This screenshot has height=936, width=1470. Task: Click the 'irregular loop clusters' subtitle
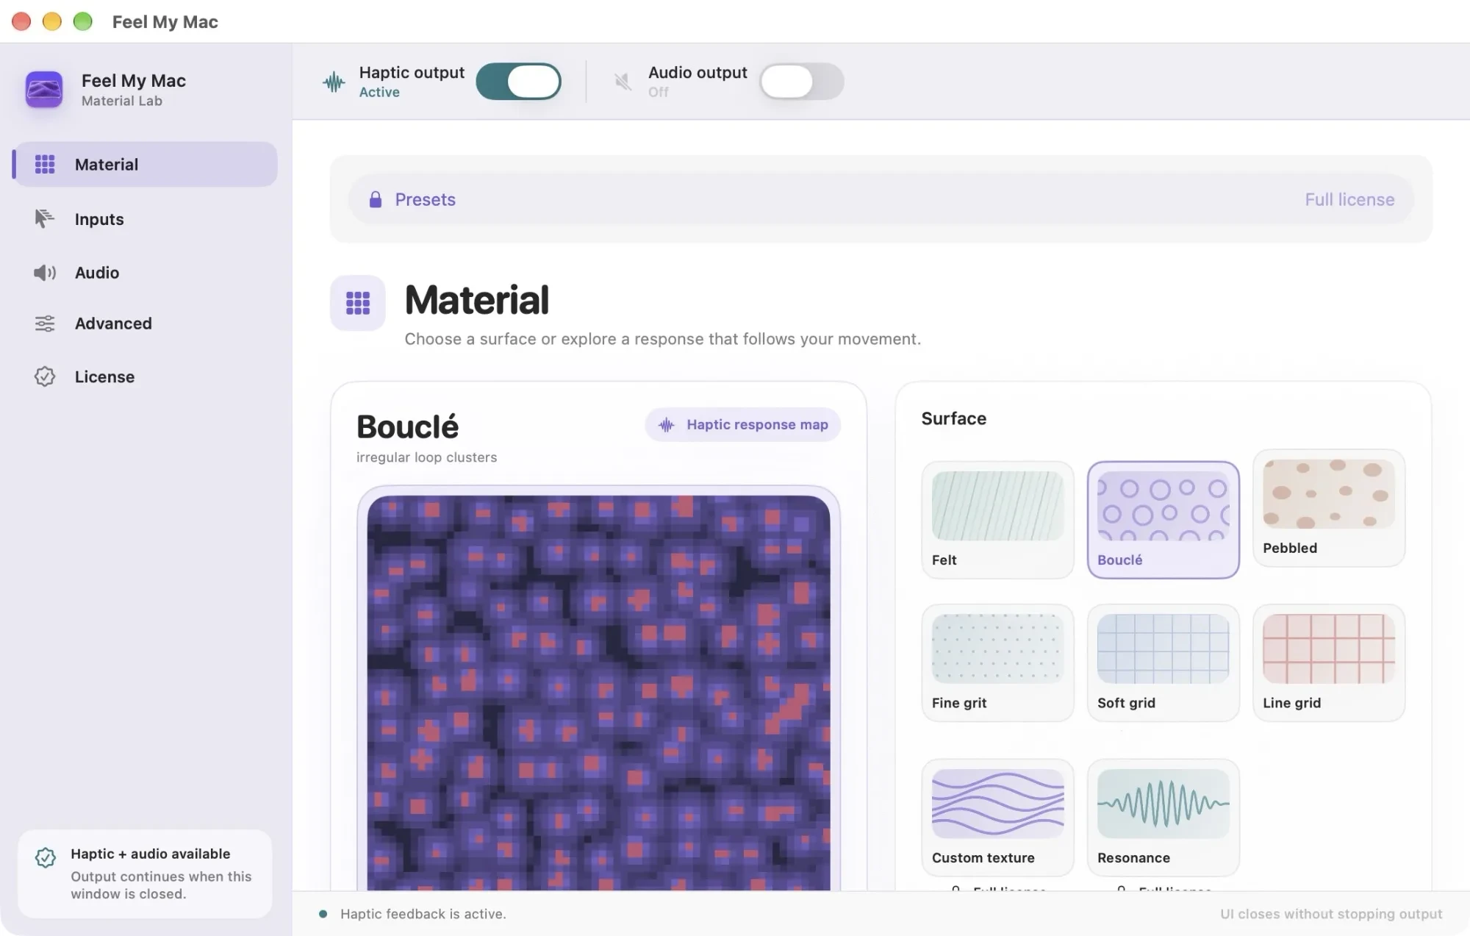point(426,457)
